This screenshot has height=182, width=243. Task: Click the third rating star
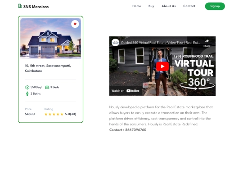[54, 114]
